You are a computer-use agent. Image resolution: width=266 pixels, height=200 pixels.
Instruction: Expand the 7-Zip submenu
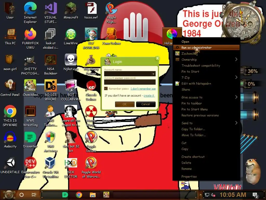pyautogui.click(x=206, y=77)
